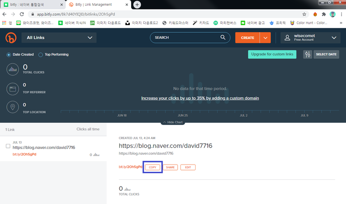Select the blog.naver.com/david7716 list entry

pos(53,149)
